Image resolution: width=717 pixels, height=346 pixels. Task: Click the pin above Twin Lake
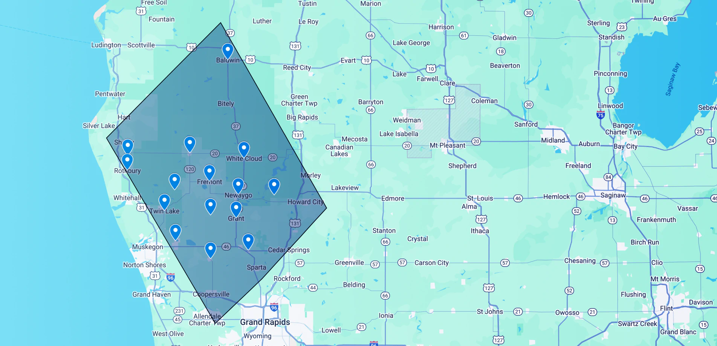click(x=164, y=201)
